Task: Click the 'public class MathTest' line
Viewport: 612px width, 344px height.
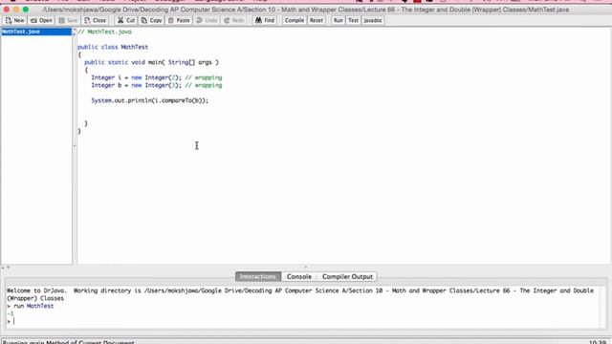Action: tap(113, 47)
